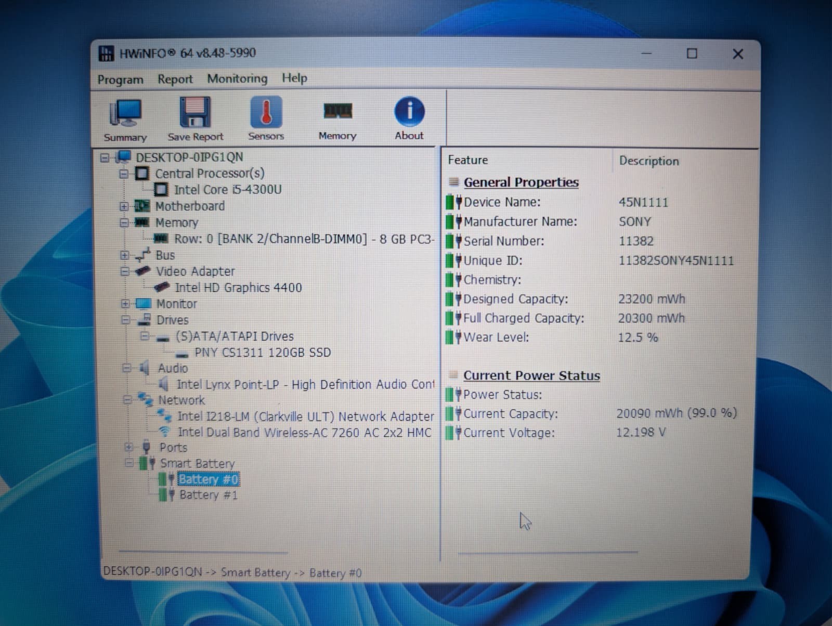The image size is (832, 626).
Task: Click the Save Report floppy icon
Action: (195, 112)
